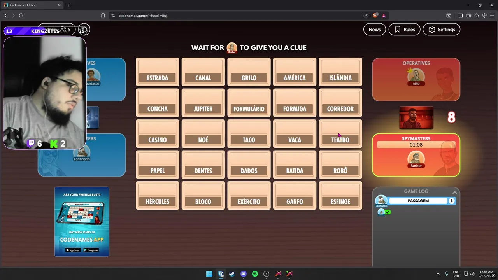Tap the FORMIGA card
498x280 pixels.
pyautogui.click(x=295, y=103)
